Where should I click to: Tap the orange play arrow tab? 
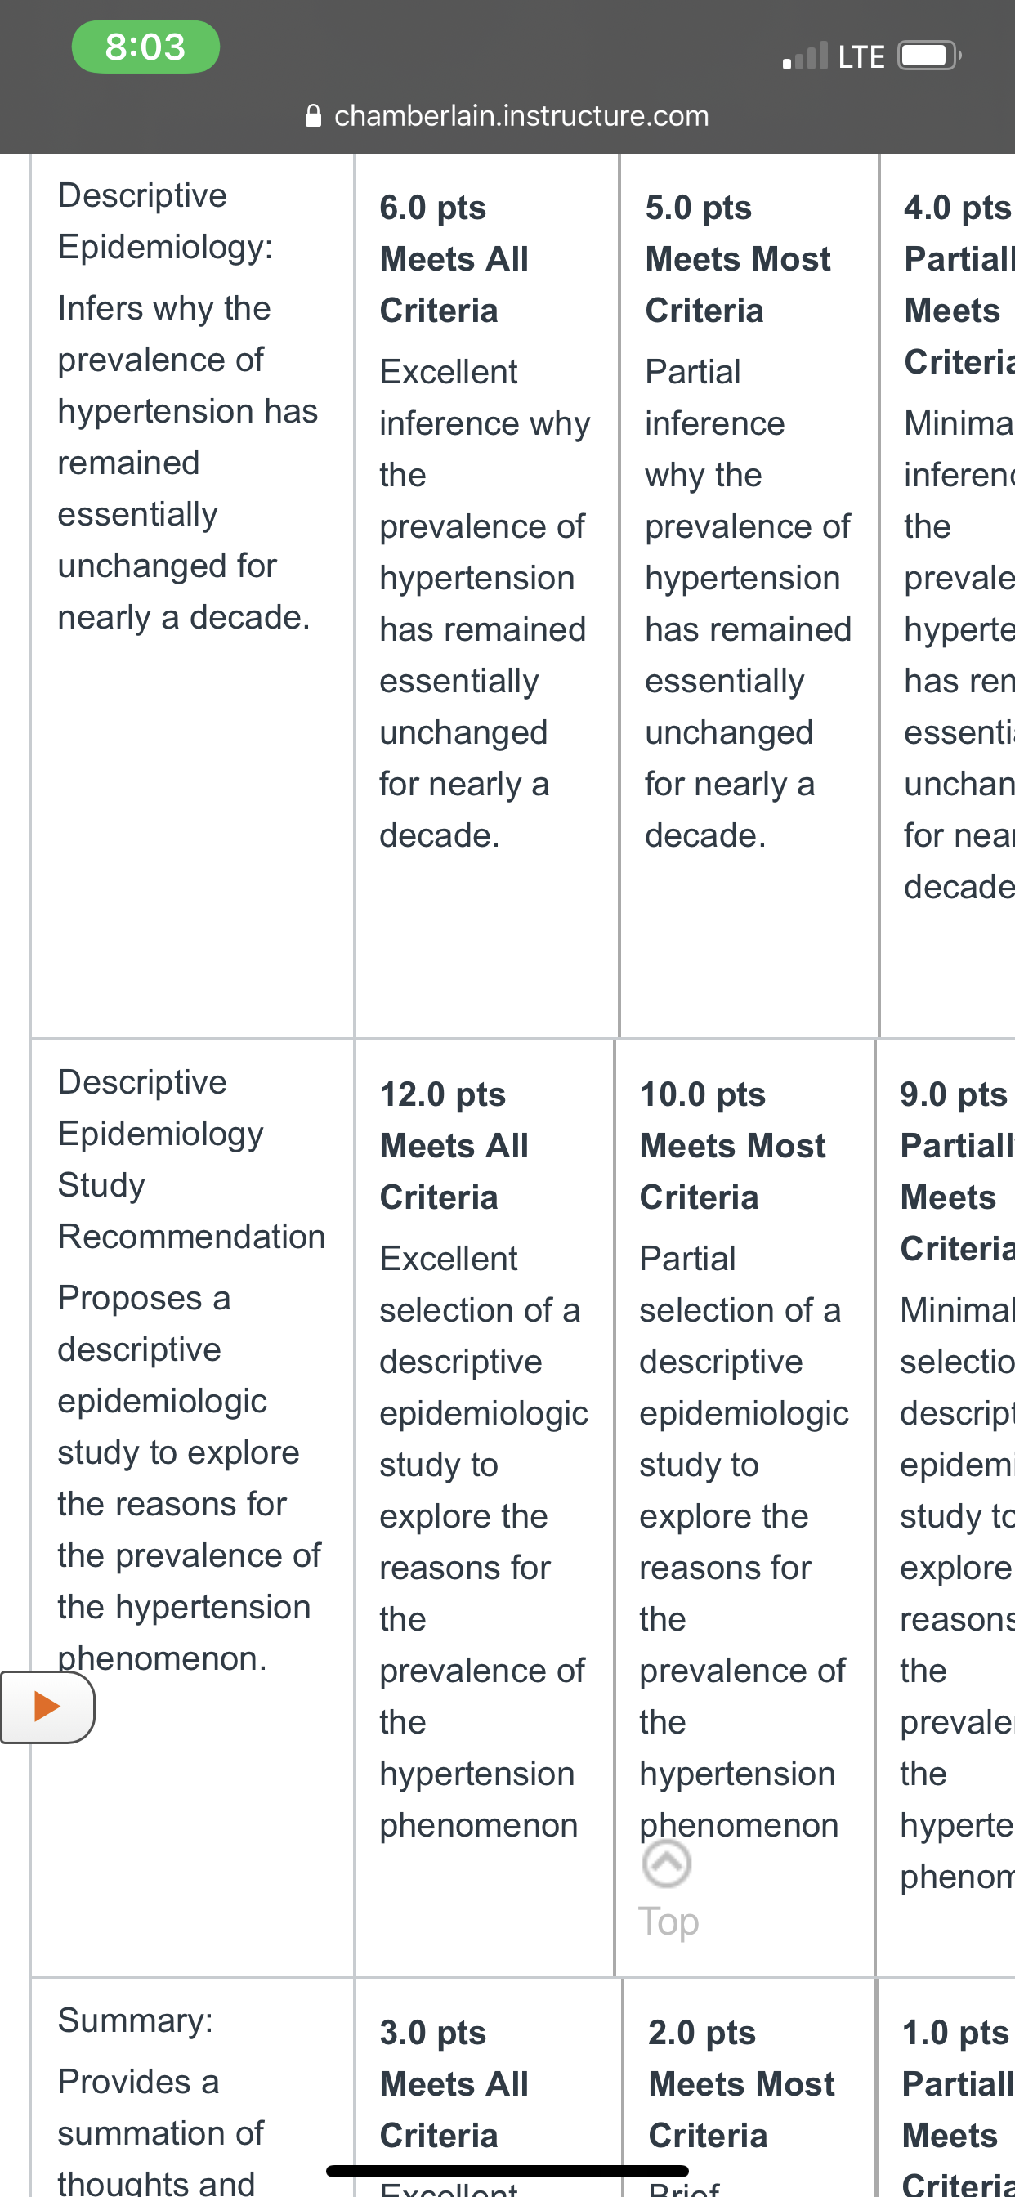[47, 1707]
